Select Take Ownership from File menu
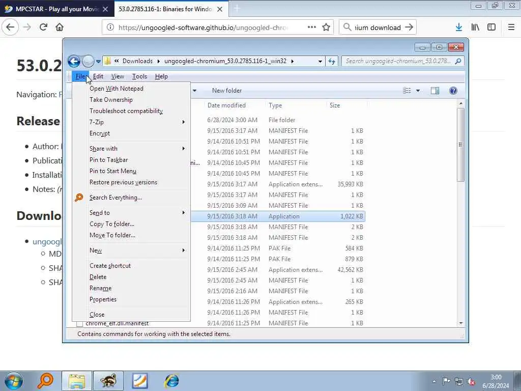This screenshot has width=521, height=391. (111, 100)
